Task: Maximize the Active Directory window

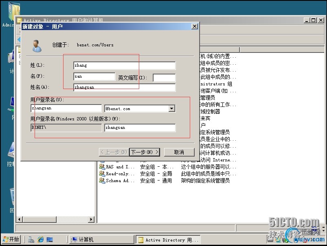Action: pos(314,20)
